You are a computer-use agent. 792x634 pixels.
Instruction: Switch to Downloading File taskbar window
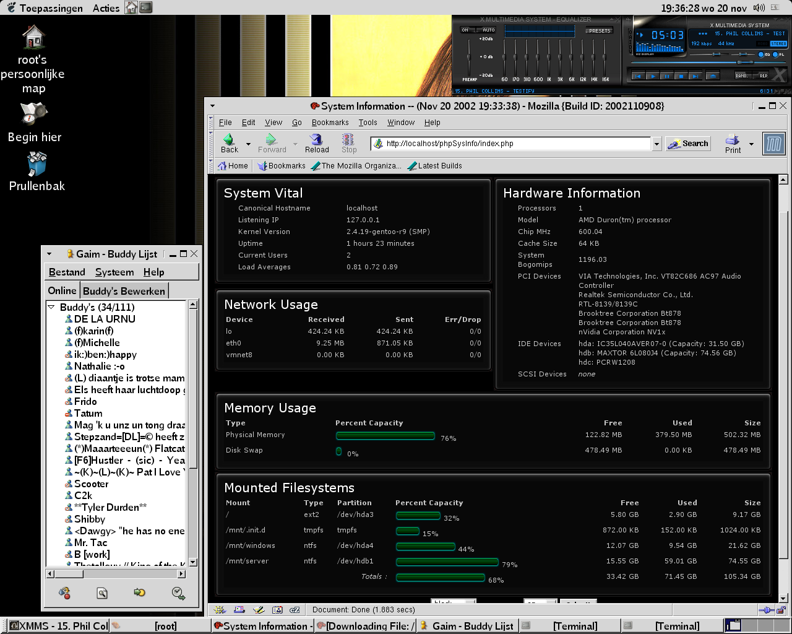pyautogui.click(x=365, y=626)
